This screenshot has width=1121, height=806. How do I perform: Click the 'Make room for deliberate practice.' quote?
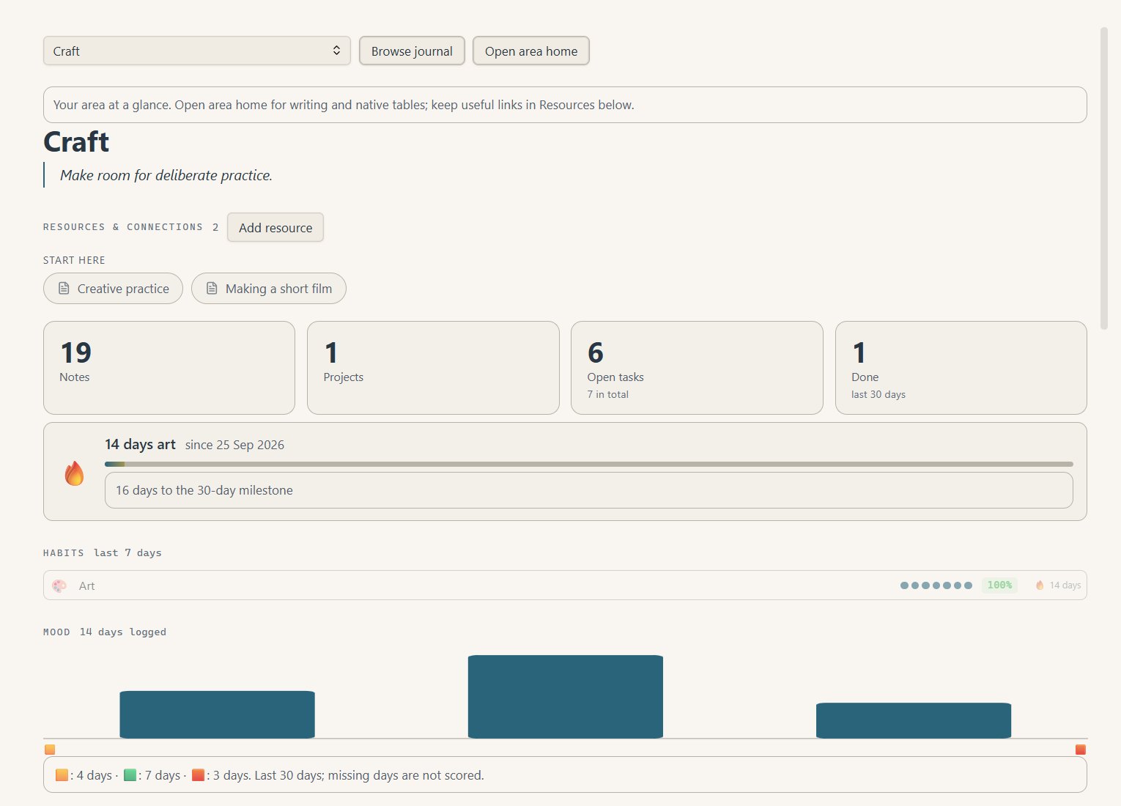click(x=166, y=175)
